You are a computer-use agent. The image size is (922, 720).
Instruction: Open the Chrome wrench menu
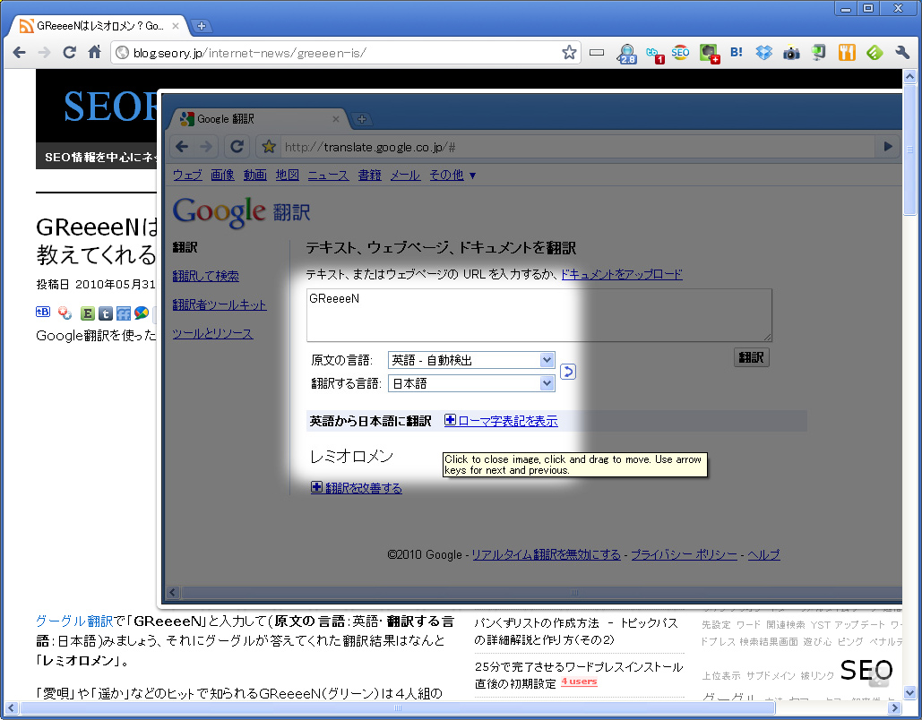(x=902, y=53)
